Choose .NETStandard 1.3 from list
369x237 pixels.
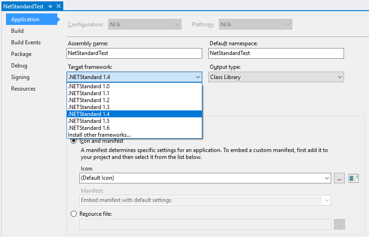[134, 107]
